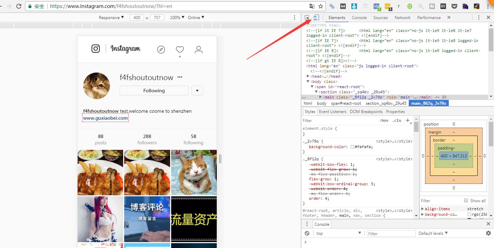Switch to the Event Listeners tab
Viewport: 494px width, 248px height.
point(333,112)
